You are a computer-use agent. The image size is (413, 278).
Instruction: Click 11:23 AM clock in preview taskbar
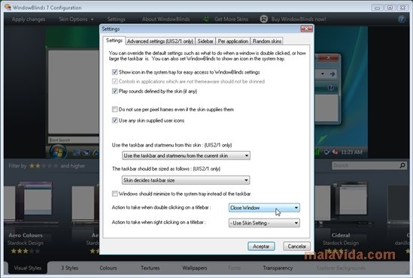[351, 153]
